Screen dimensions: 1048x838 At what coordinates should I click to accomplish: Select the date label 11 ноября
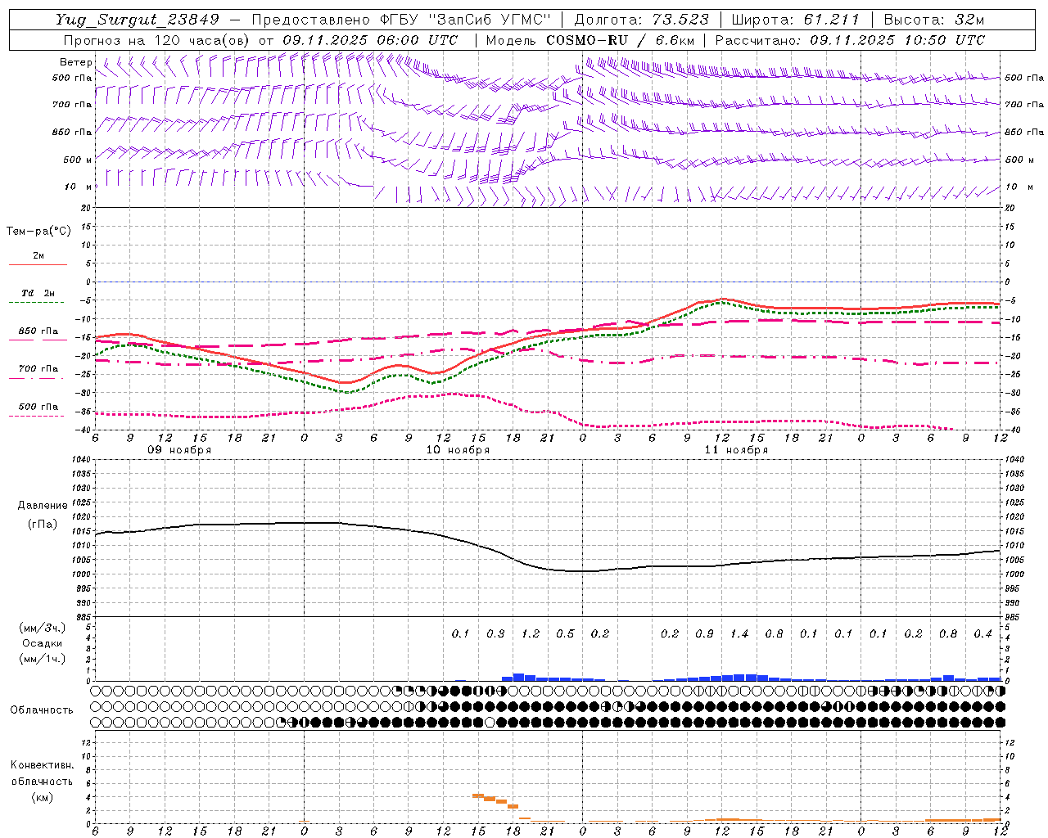pos(736,450)
